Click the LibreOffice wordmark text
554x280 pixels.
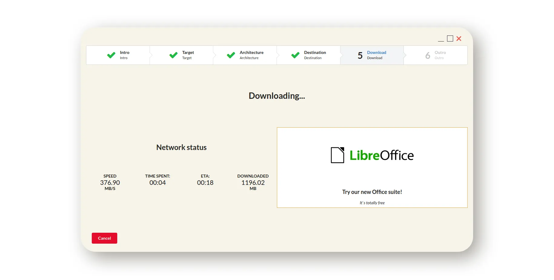pos(382,155)
